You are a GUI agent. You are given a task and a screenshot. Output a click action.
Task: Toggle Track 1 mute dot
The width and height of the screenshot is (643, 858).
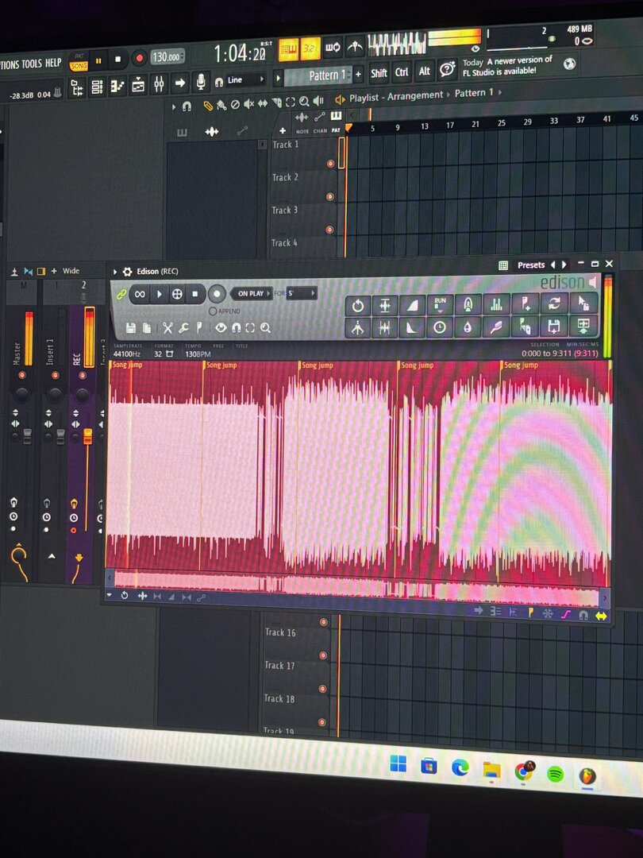pos(330,164)
